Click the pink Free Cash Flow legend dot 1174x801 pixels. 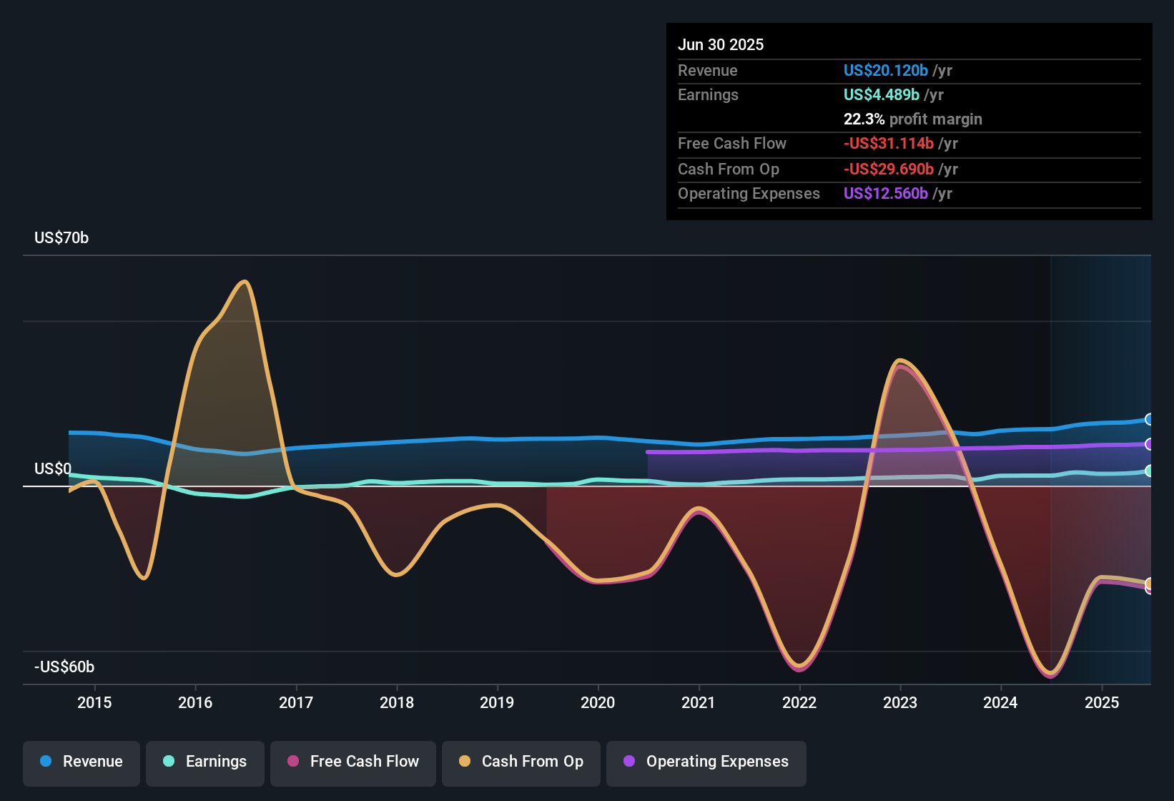pos(293,761)
